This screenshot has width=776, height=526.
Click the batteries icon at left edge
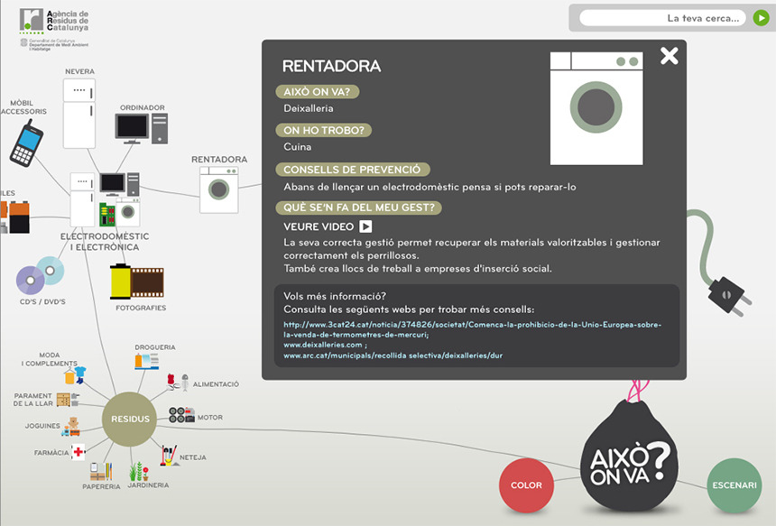(x=14, y=217)
